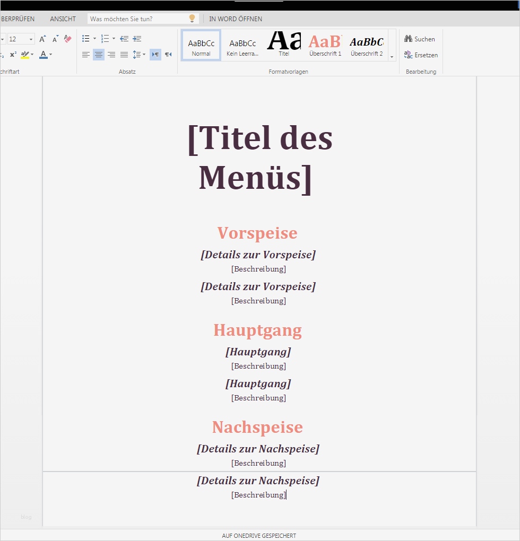
Task: Set right-to-left text direction
Action: pos(168,55)
